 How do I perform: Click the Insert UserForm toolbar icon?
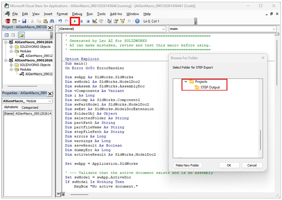(x=14, y=21)
